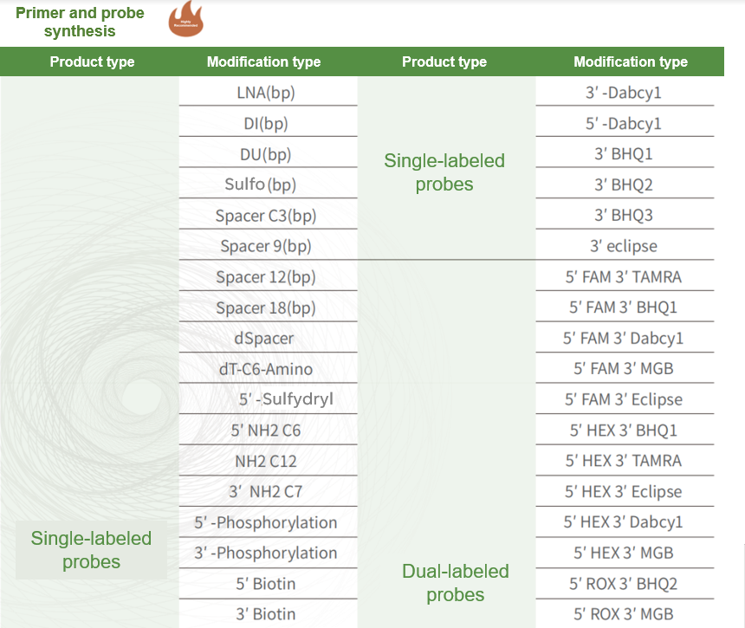
Task: Select the LNA(bp) modification row
Action: (x=268, y=92)
